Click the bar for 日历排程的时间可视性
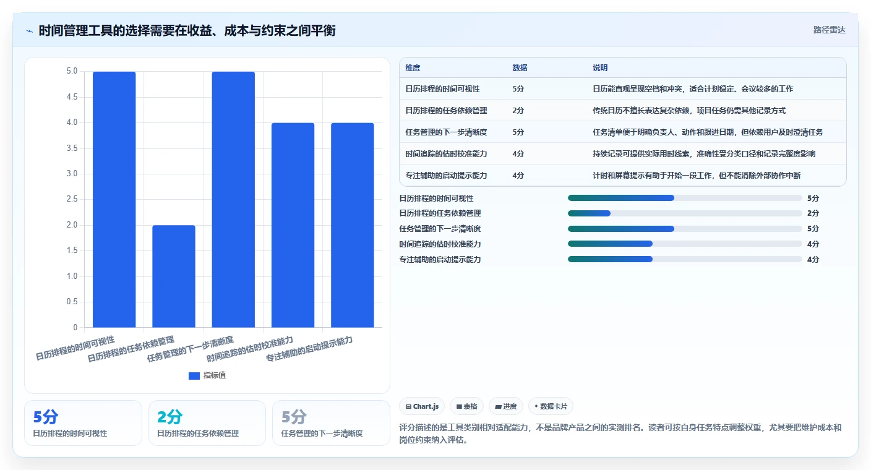The height and width of the screenshot is (470, 871). (x=114, y=199)
